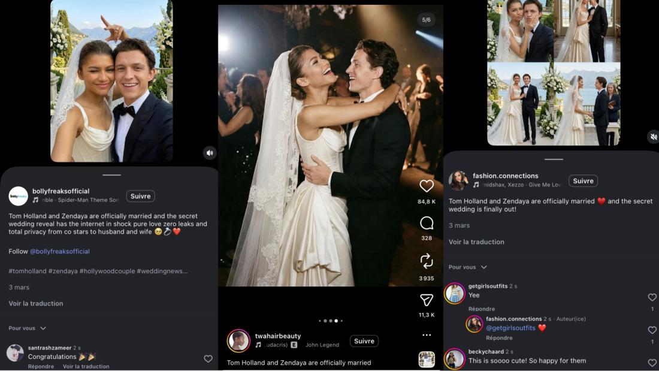The width and height of the screenshot is (659, 371).
Task: Open the audio thumbnail on center reel
Action: [427, 359]
